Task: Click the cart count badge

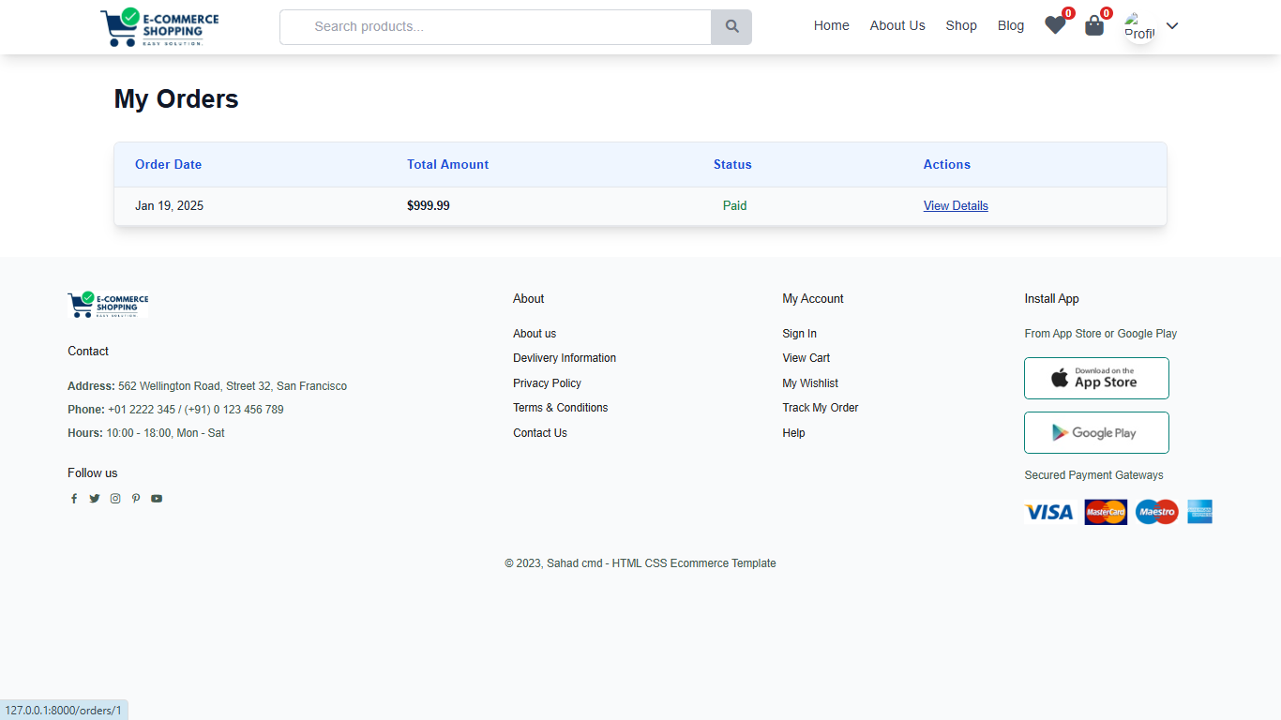Action: (1107, 13)
